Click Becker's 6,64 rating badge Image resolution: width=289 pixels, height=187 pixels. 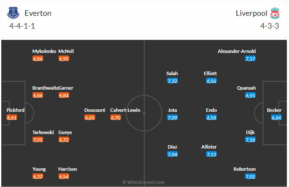pyautogui.click(x=276, y=117)
